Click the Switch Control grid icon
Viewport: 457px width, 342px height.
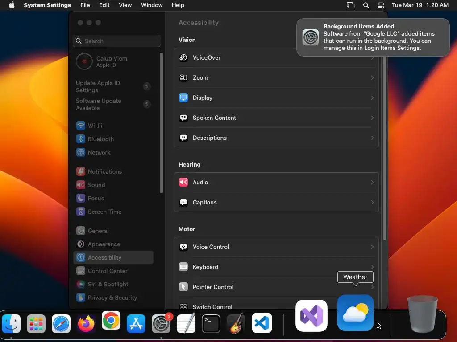(183, 306)
